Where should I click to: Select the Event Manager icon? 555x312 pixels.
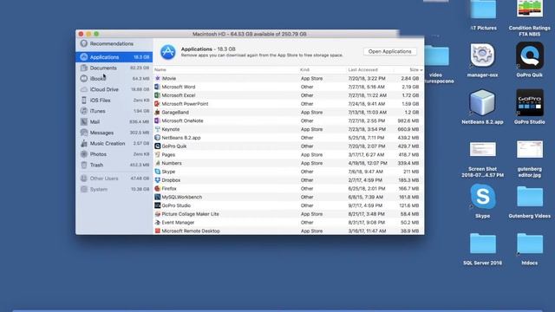pyautogui.click(x=158, y=223)
